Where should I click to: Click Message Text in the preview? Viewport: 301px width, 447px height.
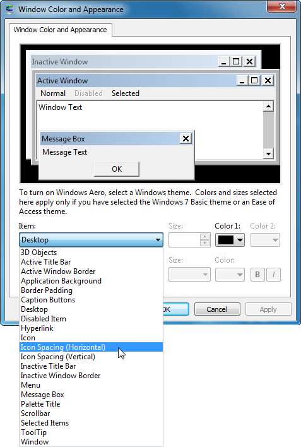pyautogui.click(x=65, y=152)
